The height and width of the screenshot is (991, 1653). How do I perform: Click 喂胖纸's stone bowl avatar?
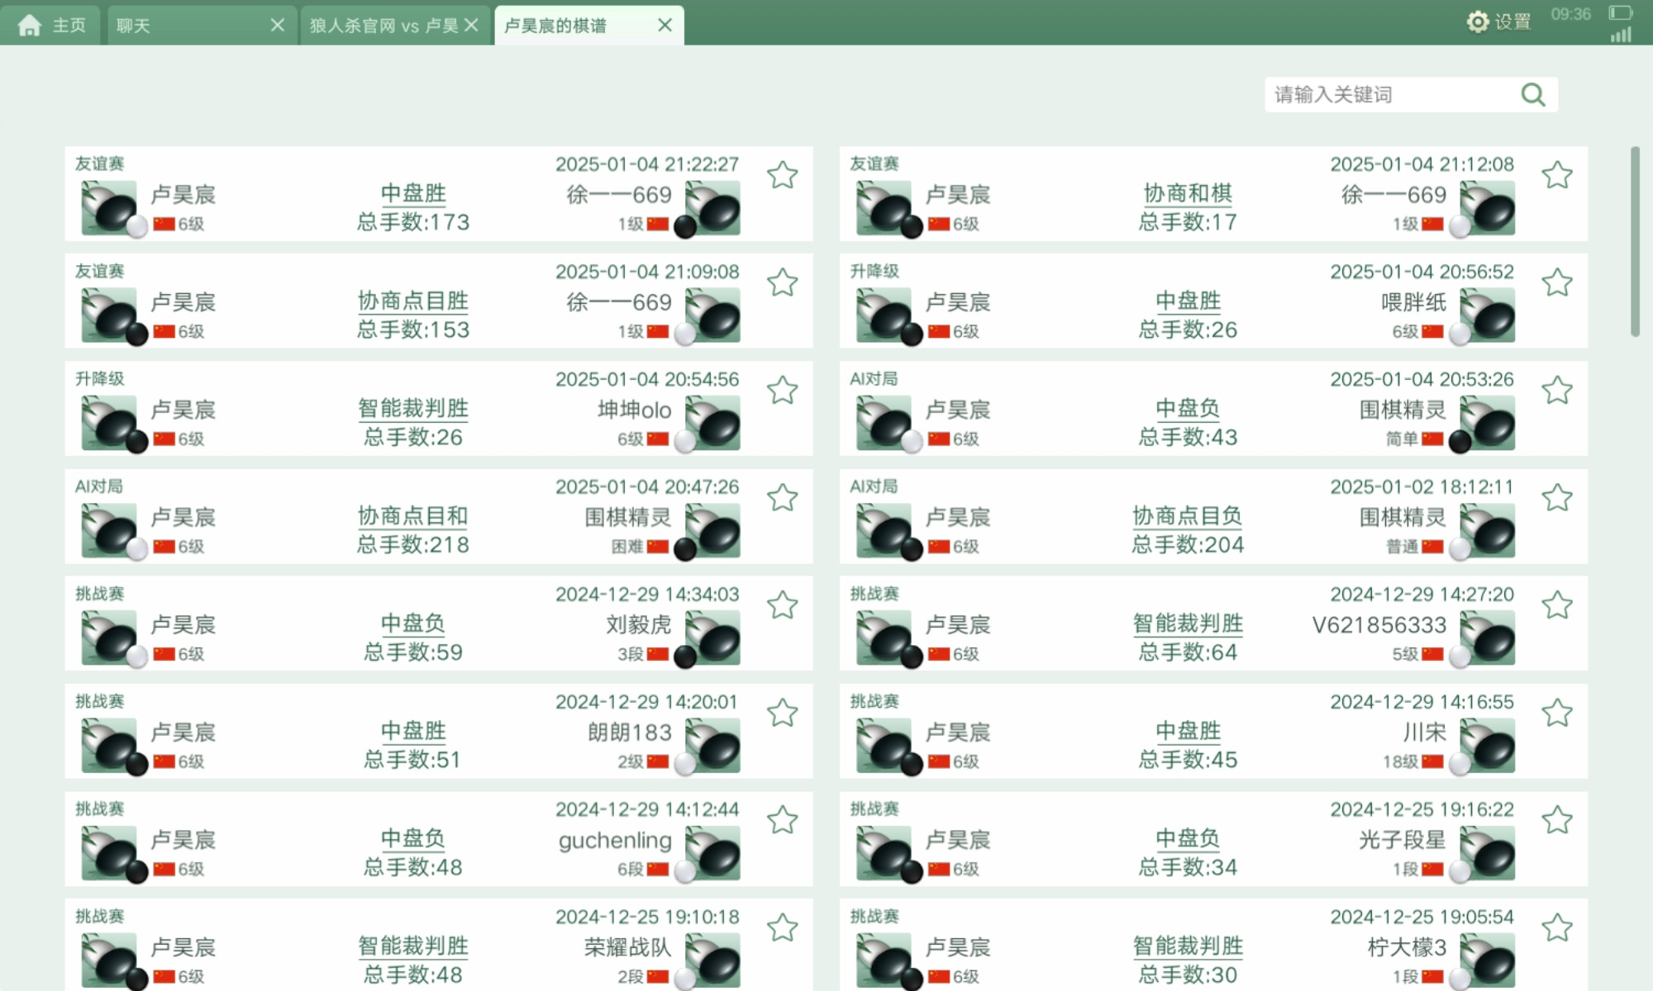[1488, 315]
